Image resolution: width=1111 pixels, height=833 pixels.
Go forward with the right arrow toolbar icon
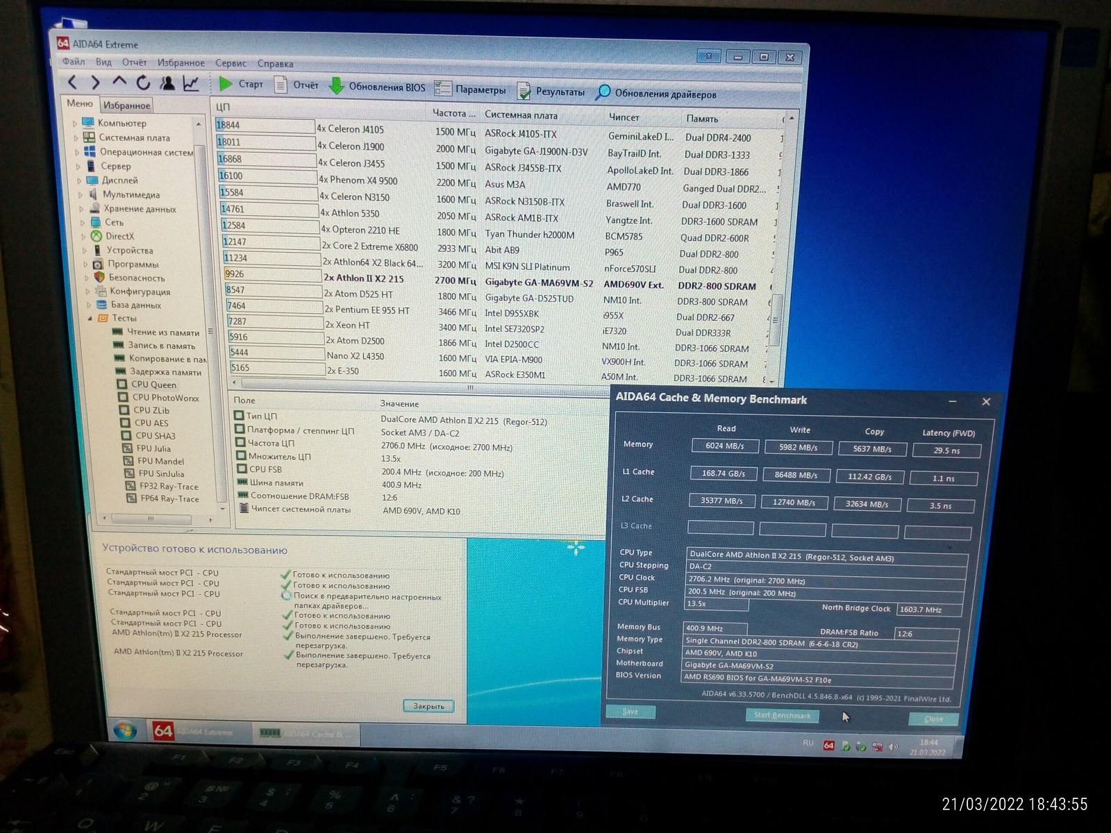pos(95,83)
